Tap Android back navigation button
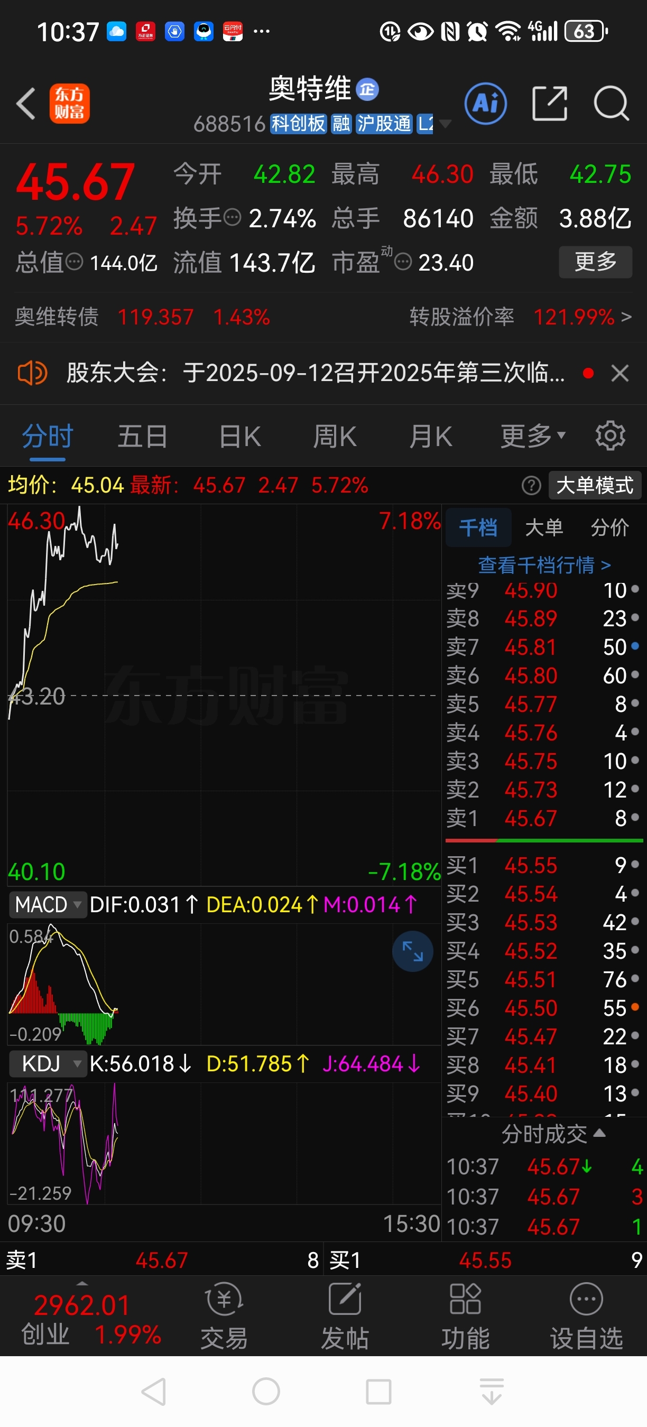Viewport: 647px width, 1427px height. pos(154,1392)
